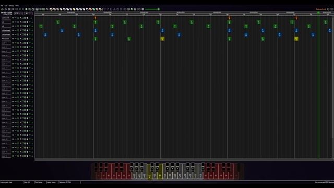Lock the first layer row

coord(18,18)
